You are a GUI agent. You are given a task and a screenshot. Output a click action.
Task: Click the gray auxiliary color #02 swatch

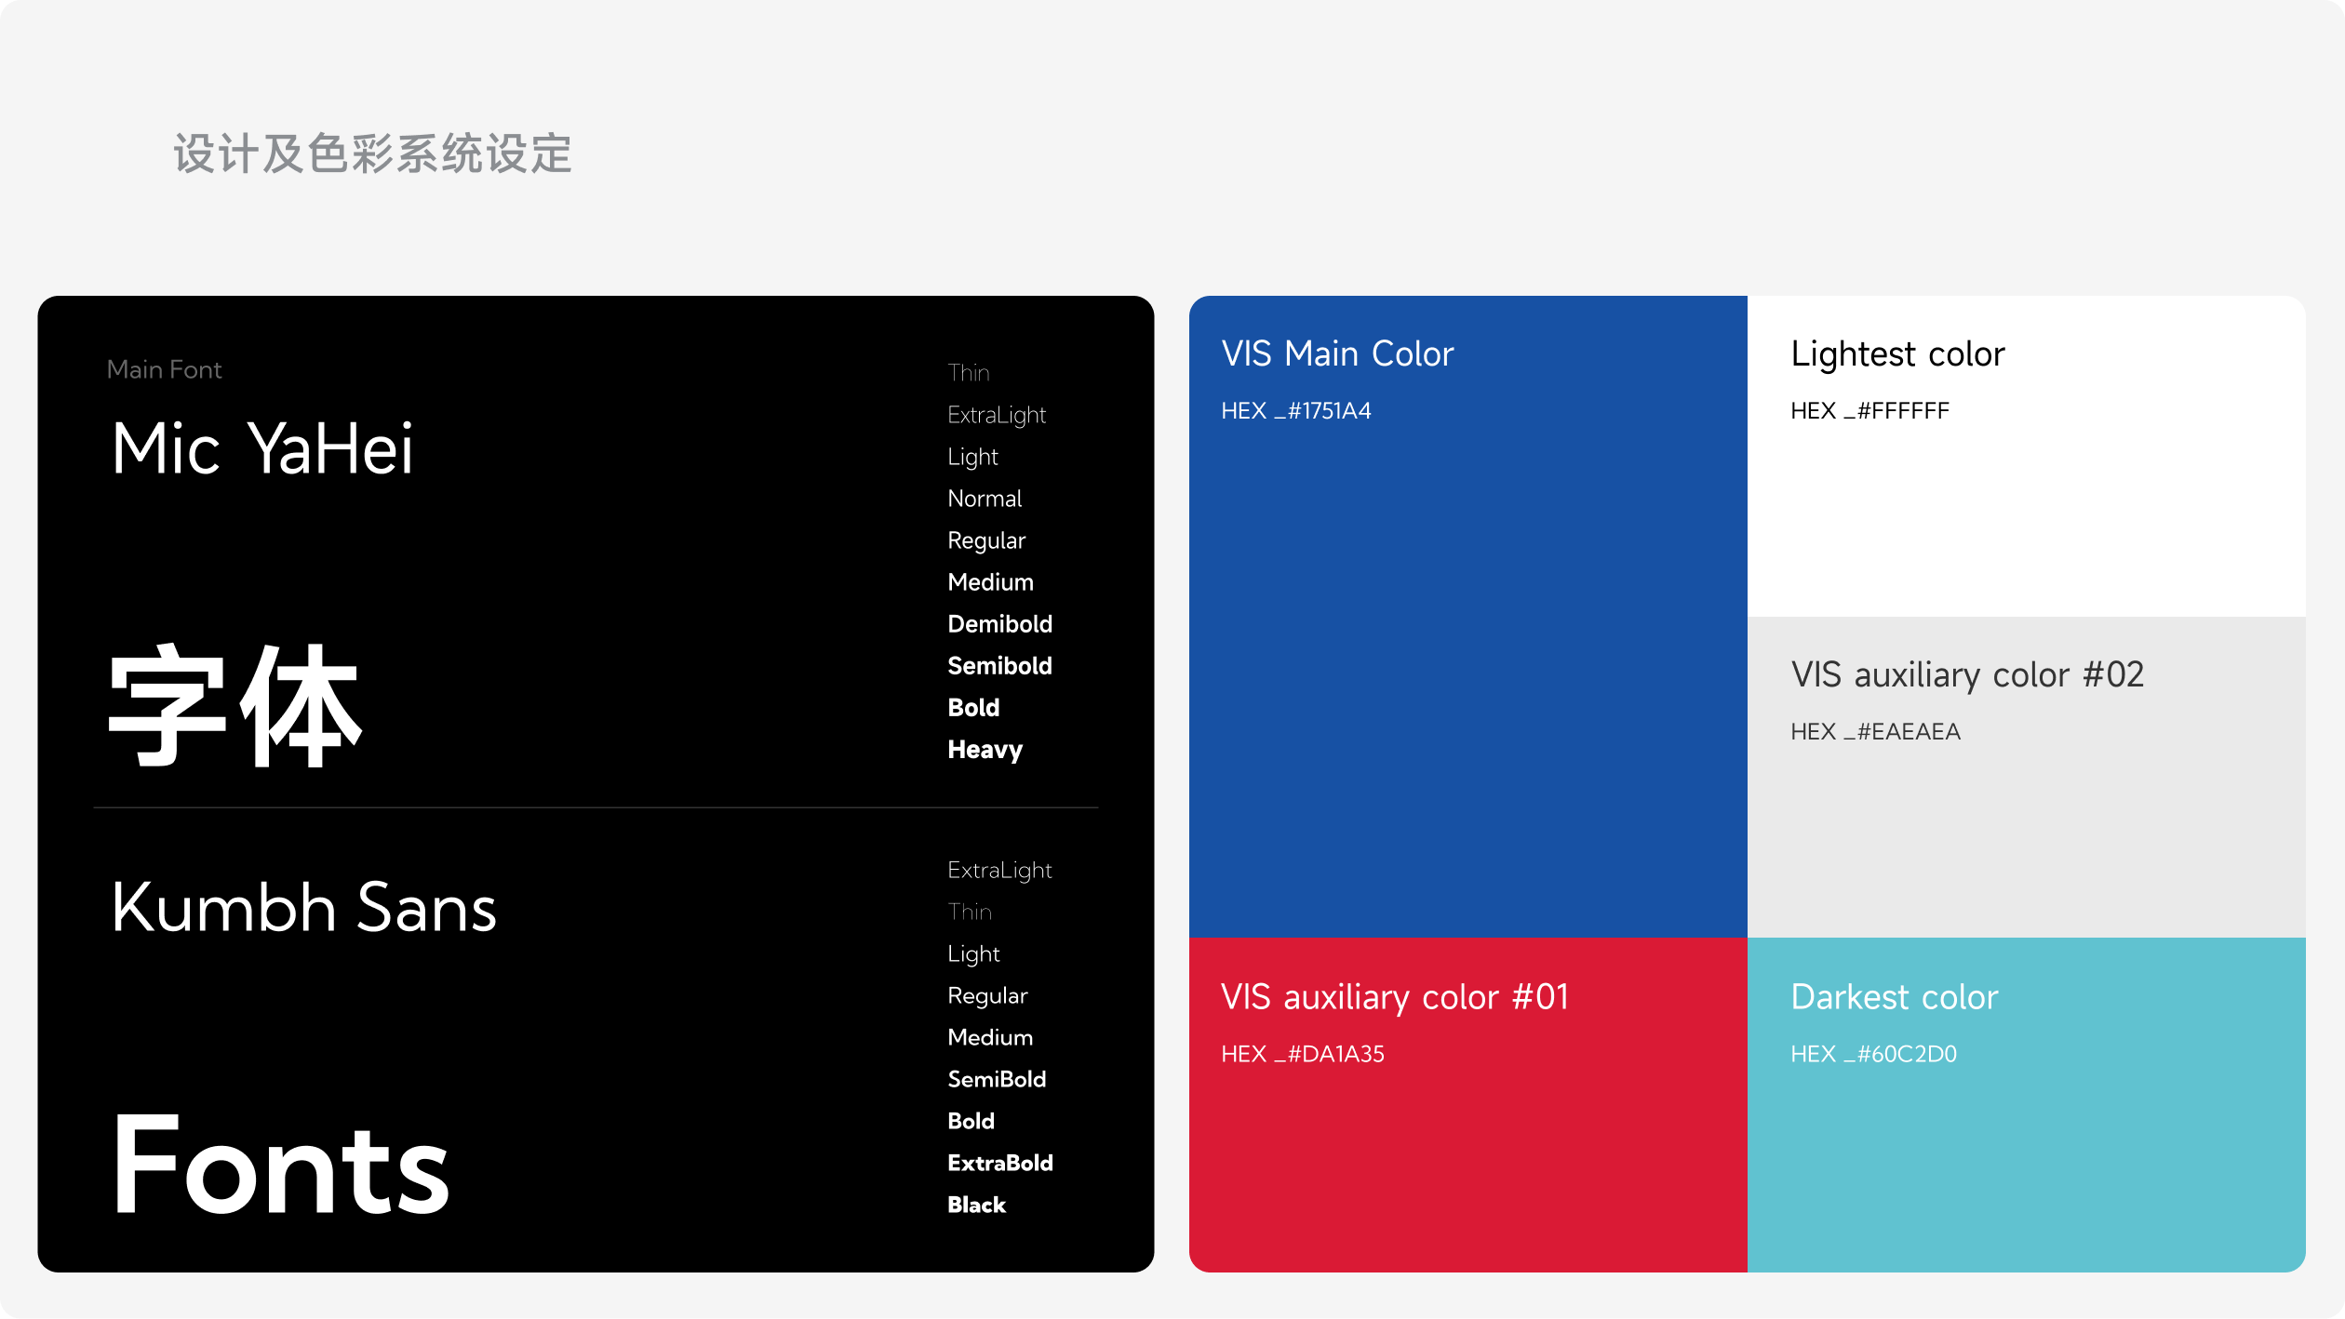point(2026,828)
